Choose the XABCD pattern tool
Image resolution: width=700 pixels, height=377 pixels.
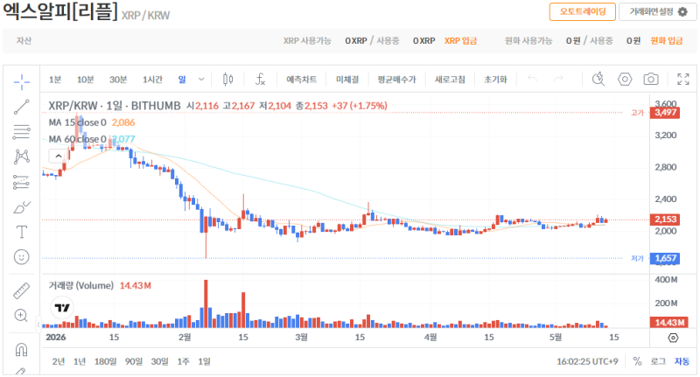pos(21,157)
